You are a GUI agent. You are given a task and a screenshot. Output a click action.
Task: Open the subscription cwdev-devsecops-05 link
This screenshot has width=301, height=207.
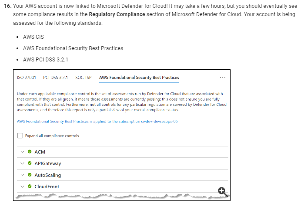[x=97, y=122]
